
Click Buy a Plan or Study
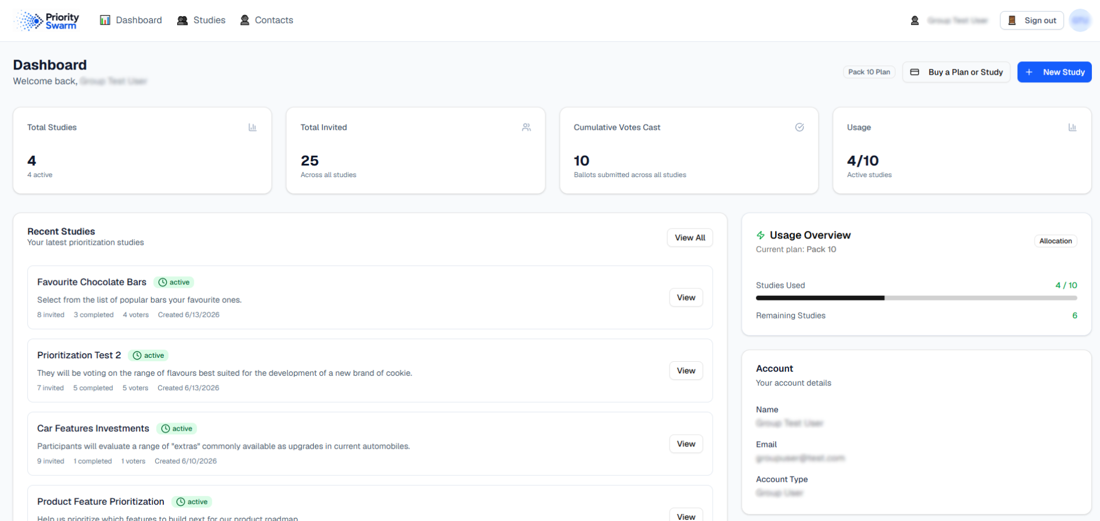[x=956, y=72]
